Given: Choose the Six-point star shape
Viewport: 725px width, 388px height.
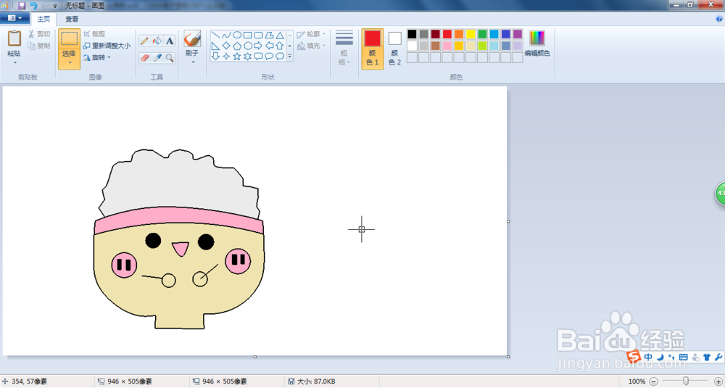Looking at the screenshot, I should pos(247,57).
